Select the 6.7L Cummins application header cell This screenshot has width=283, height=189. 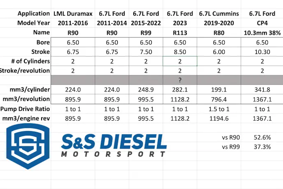(219, 14)
